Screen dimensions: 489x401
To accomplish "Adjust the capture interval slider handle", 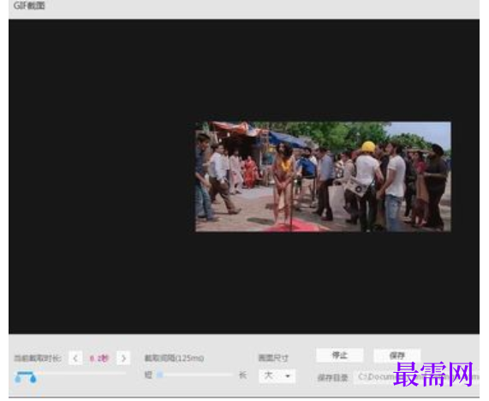I will (x=159, y=374).
